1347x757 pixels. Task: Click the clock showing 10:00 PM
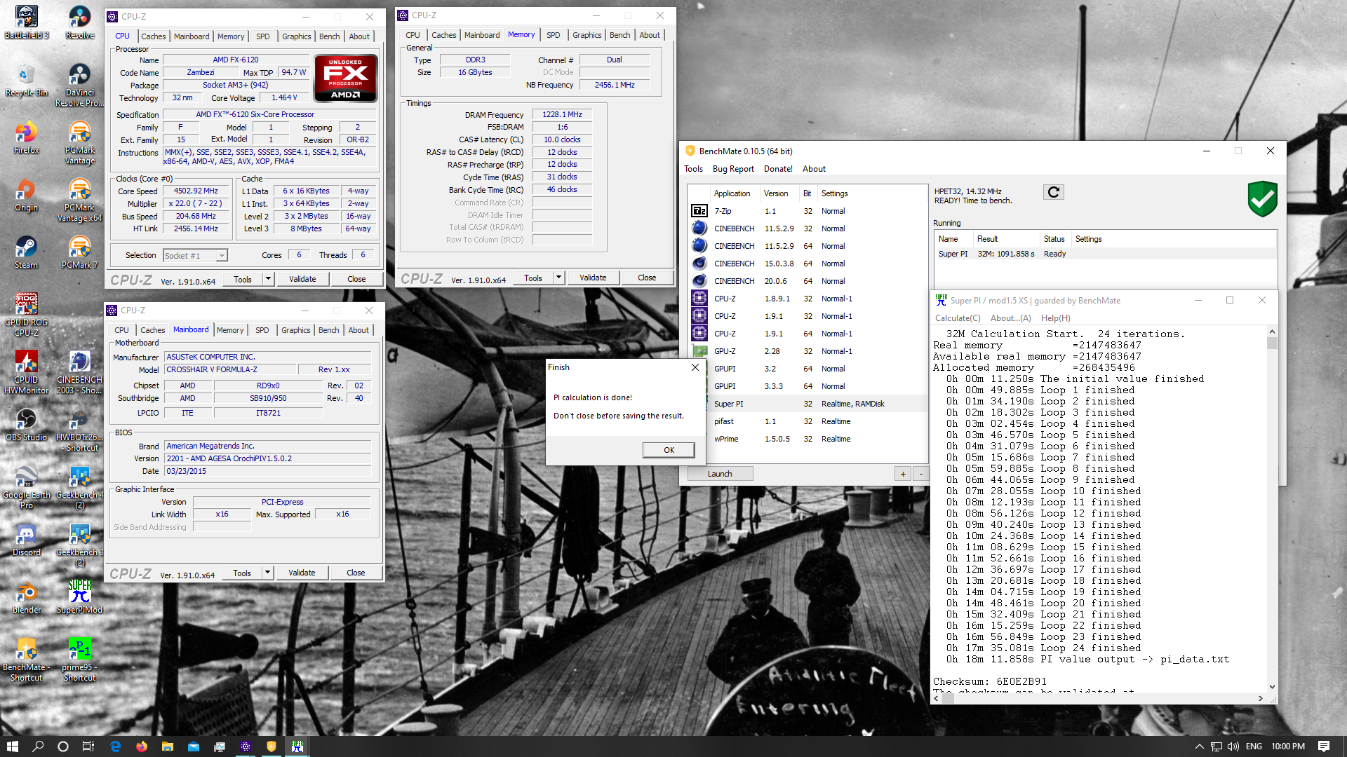coord(1288,746)
